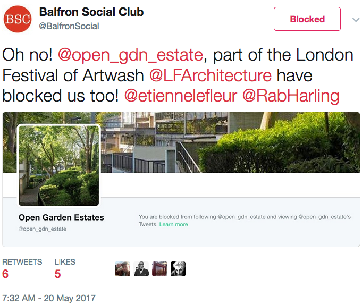Expand the tweet options chevron menu
This screenshot has height=304, width=362.
(x=356, y=20)
